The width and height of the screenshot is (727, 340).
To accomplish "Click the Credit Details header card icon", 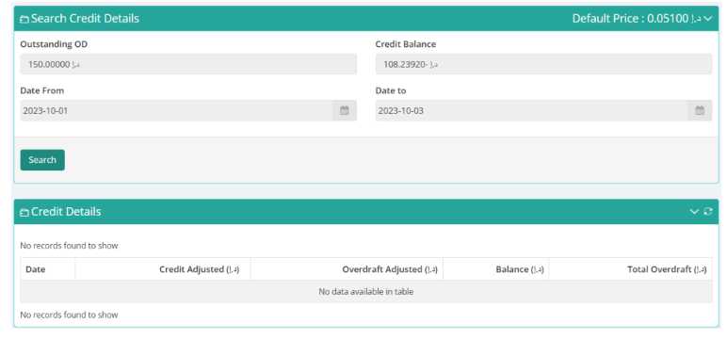I will click(x=24, y=213).
